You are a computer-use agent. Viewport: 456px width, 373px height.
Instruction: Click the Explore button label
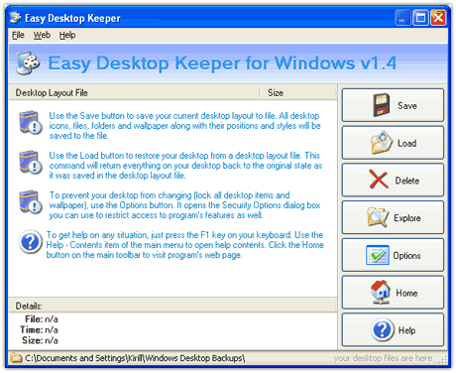coord(407,218)
